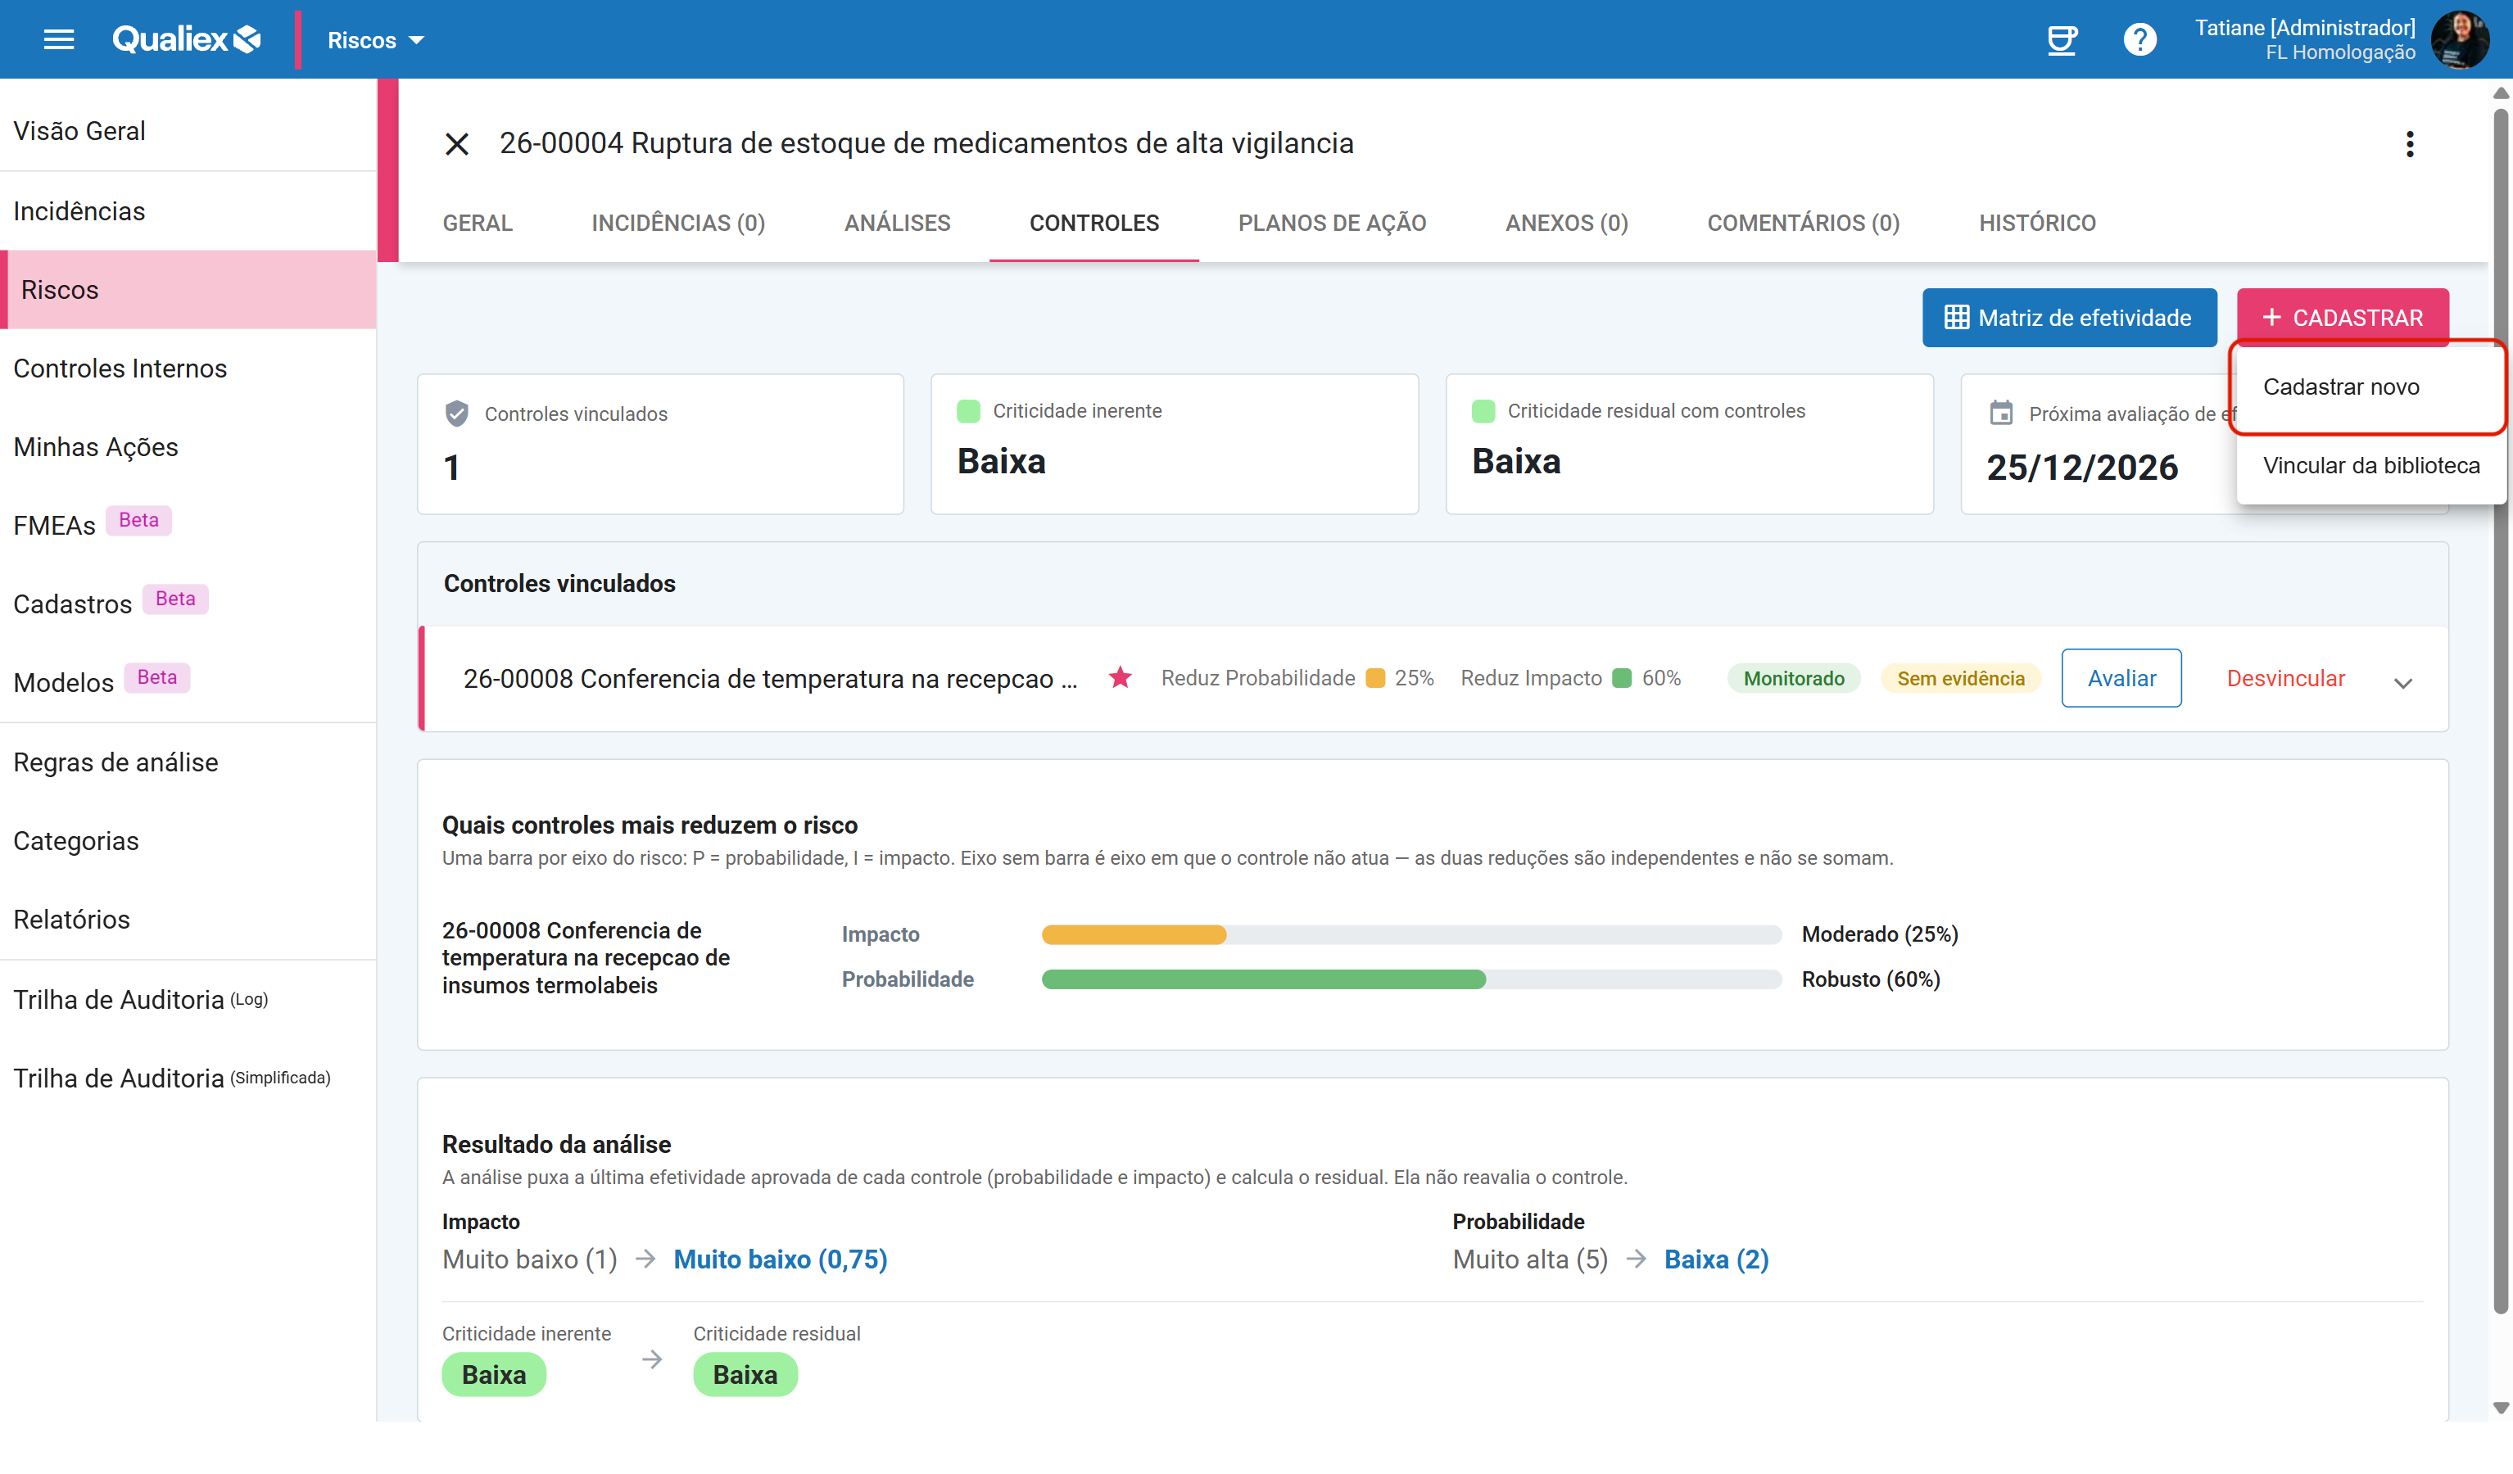Open the help question mark icon
2513x1474 pixels.
click(x=2139, y=40)
